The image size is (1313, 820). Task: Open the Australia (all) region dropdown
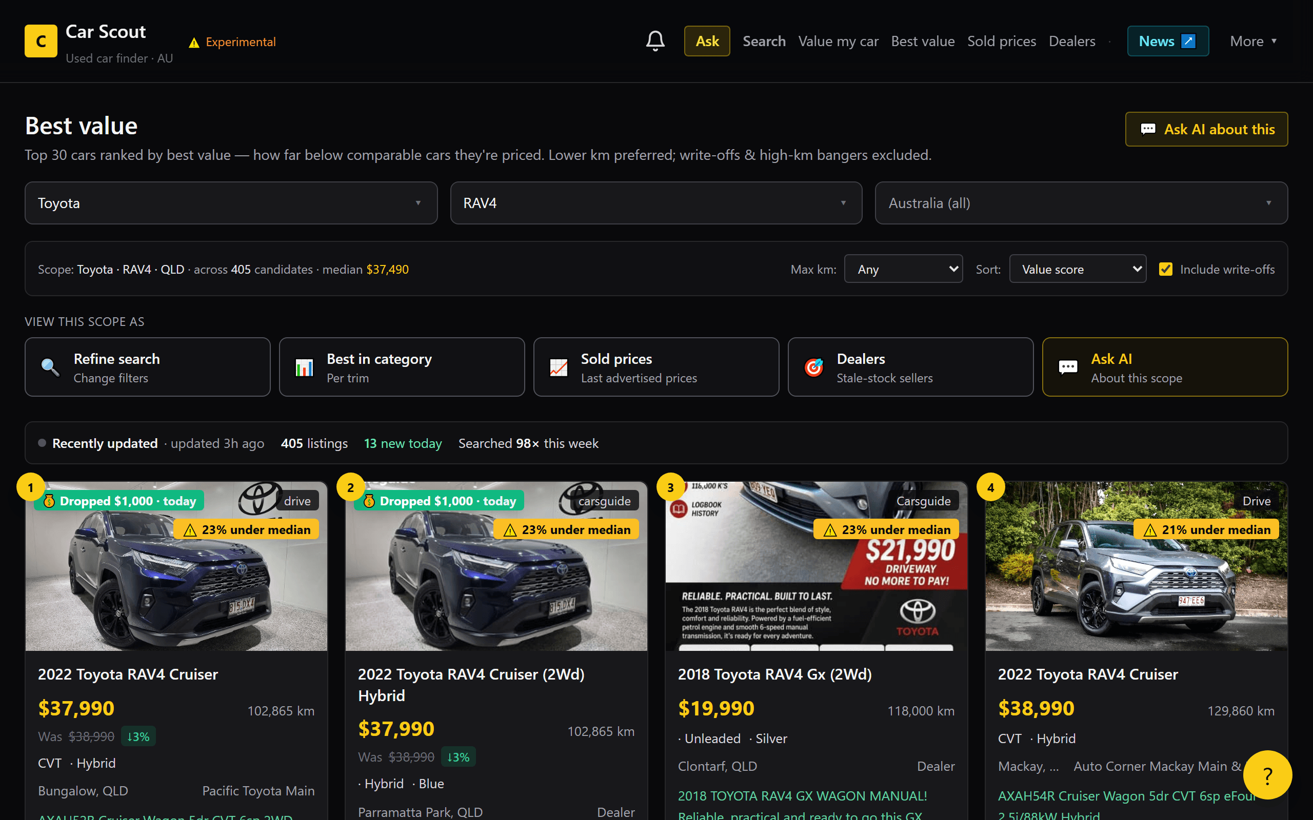tap(1081, 203)
